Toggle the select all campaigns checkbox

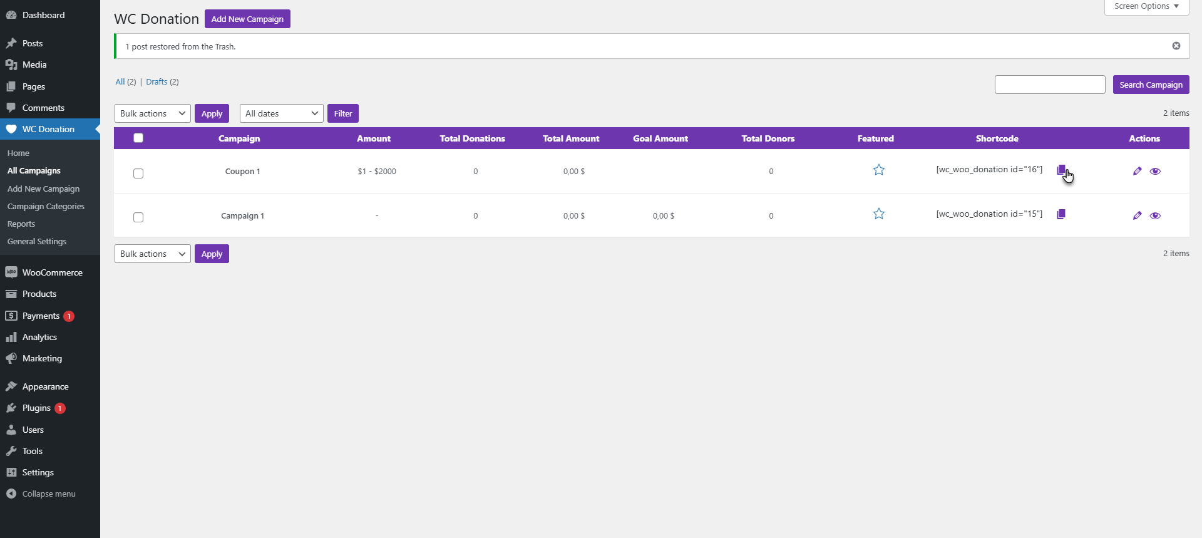click(138, 138)
